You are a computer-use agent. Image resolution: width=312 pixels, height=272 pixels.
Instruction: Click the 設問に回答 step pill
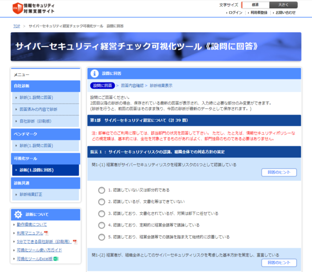103,86
